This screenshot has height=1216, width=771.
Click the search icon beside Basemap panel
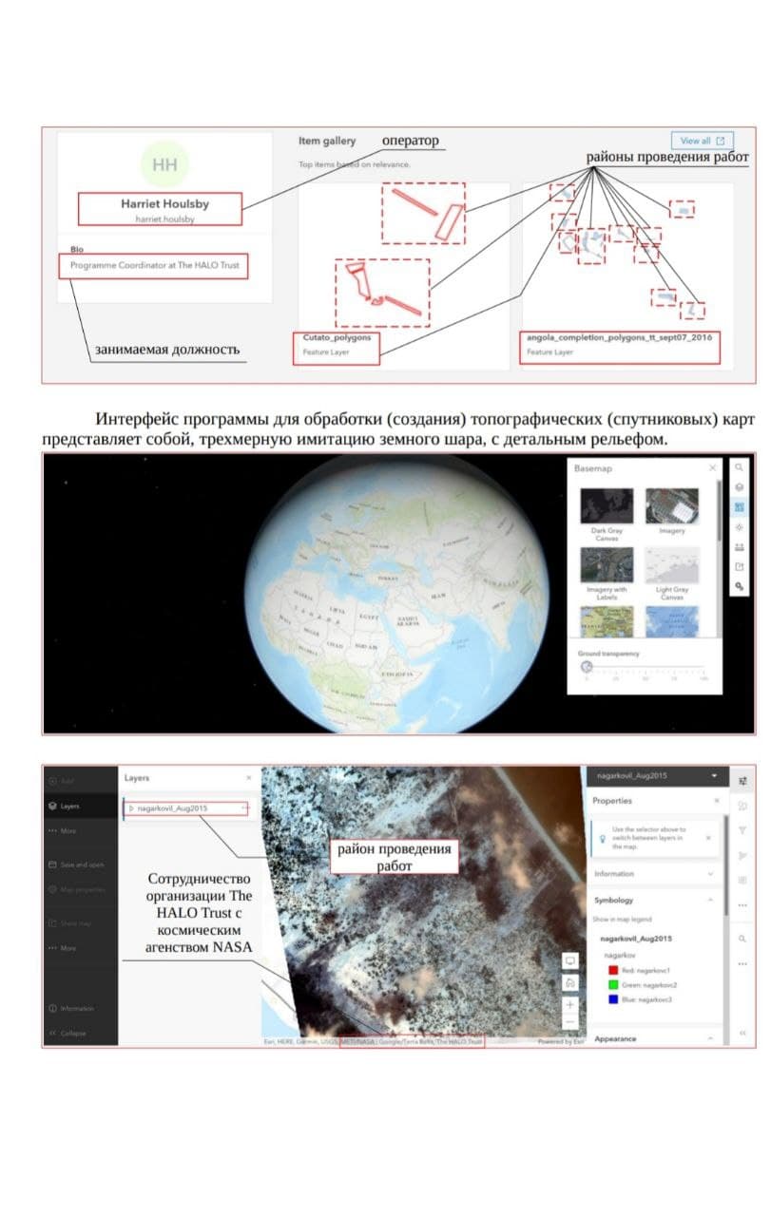739,467
